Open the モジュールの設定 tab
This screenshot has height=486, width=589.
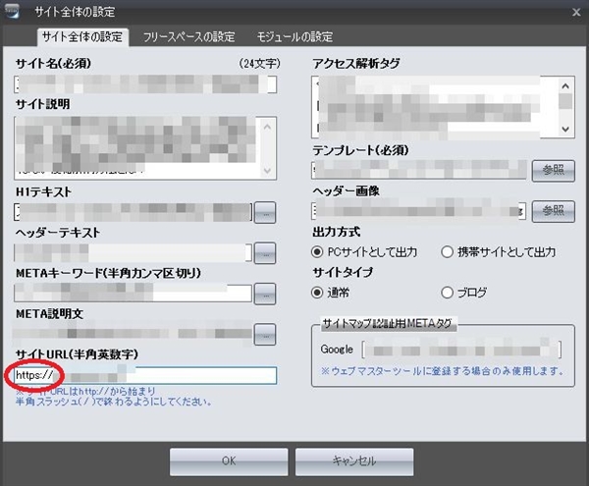tap(293, 37)
